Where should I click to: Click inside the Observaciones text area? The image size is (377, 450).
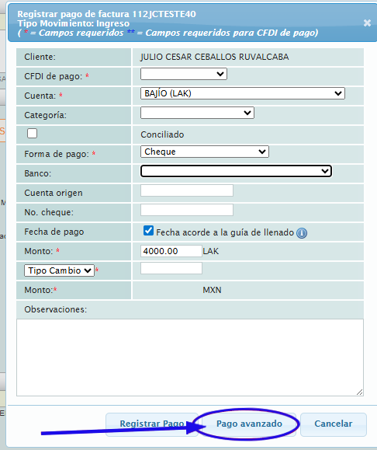[190, 358]
